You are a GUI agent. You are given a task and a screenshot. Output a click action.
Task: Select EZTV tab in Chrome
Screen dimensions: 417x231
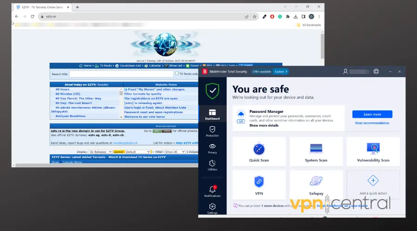click(43, 7)
